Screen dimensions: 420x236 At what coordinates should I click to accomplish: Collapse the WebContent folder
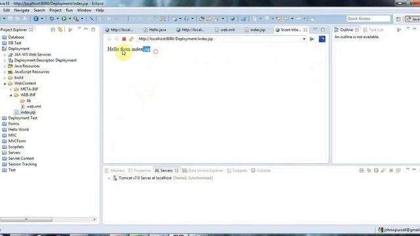5,83
